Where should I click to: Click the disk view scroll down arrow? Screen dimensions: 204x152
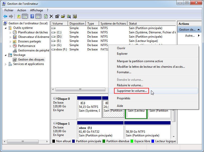click(x=174, y=136)
